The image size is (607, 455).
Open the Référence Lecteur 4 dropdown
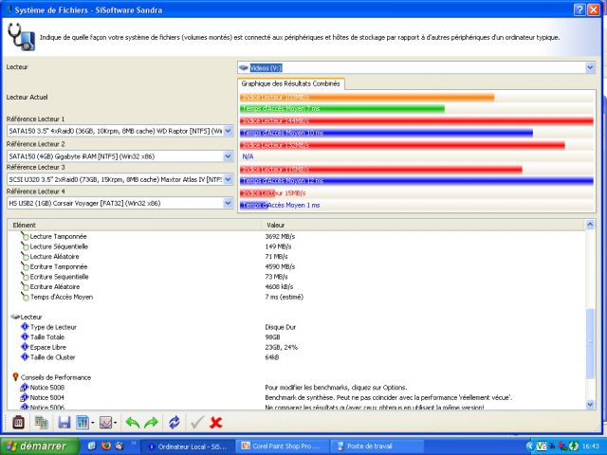(228, 203)
